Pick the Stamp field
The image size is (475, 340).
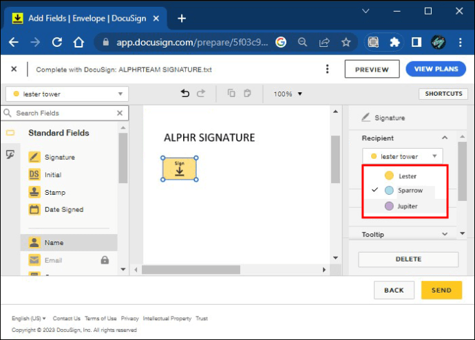click(47, 192)
